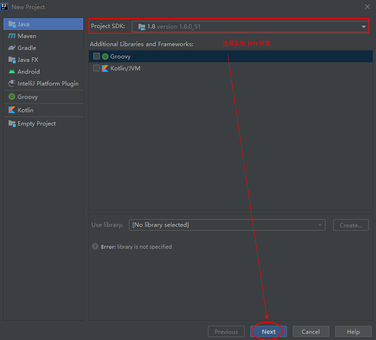Enable the Kotlin/JVM framework checkbox

(x=97, y=68)
